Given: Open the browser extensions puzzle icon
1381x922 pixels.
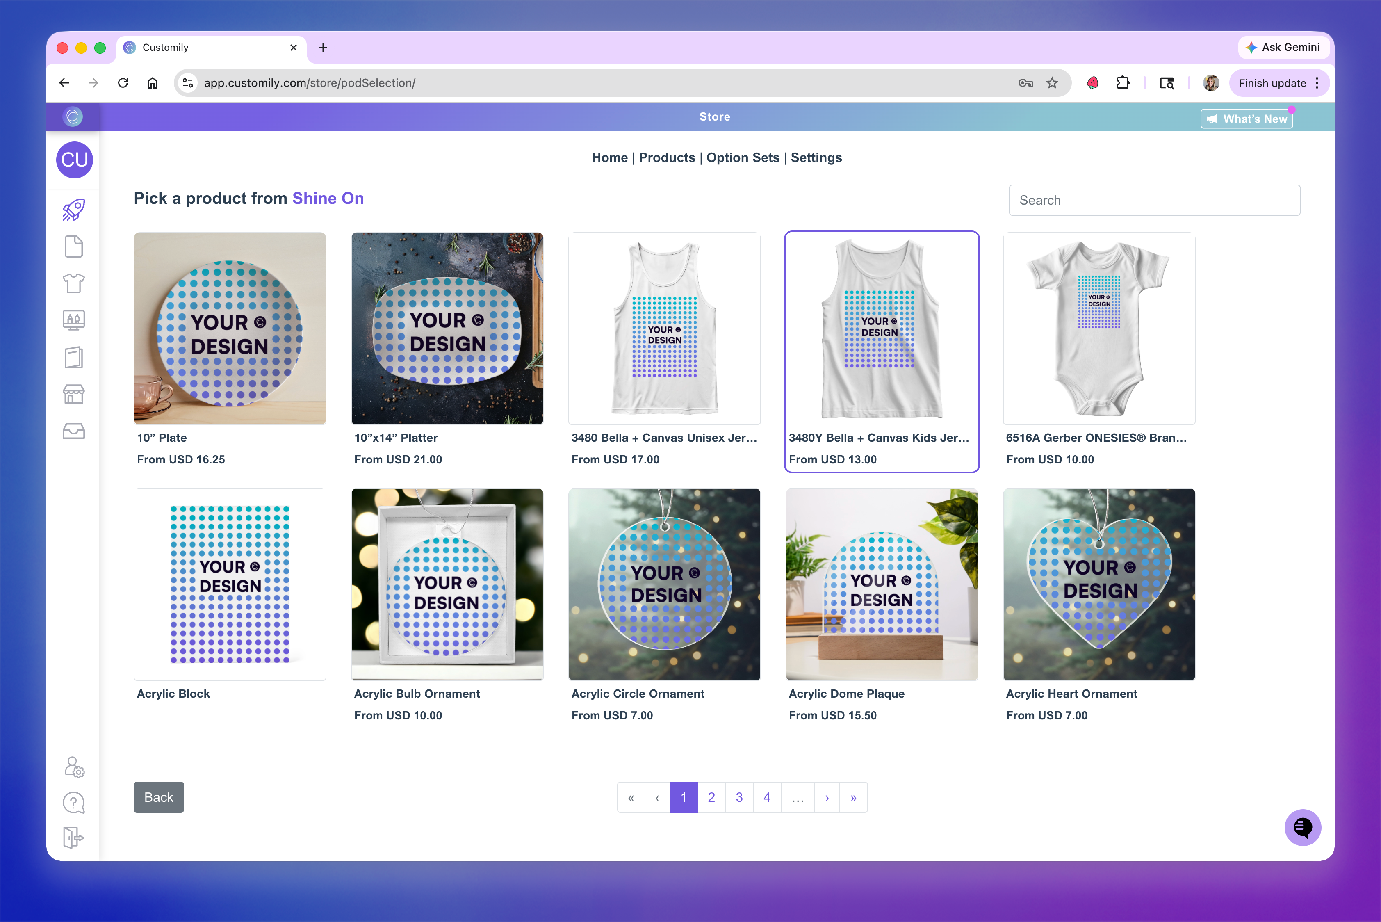Looking at the screenshot, I should pos(1123,83).
